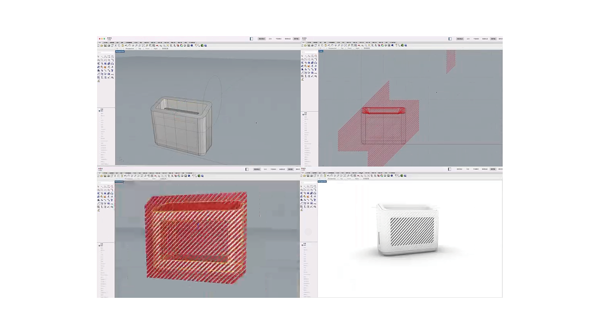Toggle Grid Snap in gray box Perspective window
The width and height of the screenshot is (592, 334).
262,39
